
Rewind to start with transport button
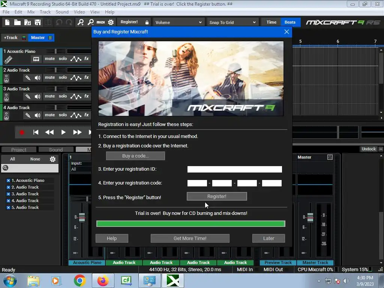pos(36,132)
